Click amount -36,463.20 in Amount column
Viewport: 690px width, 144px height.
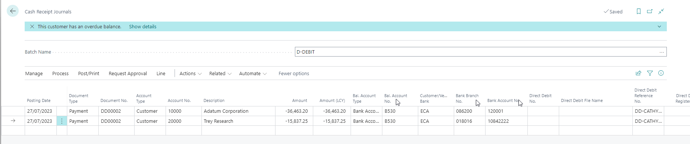[294, 111]
